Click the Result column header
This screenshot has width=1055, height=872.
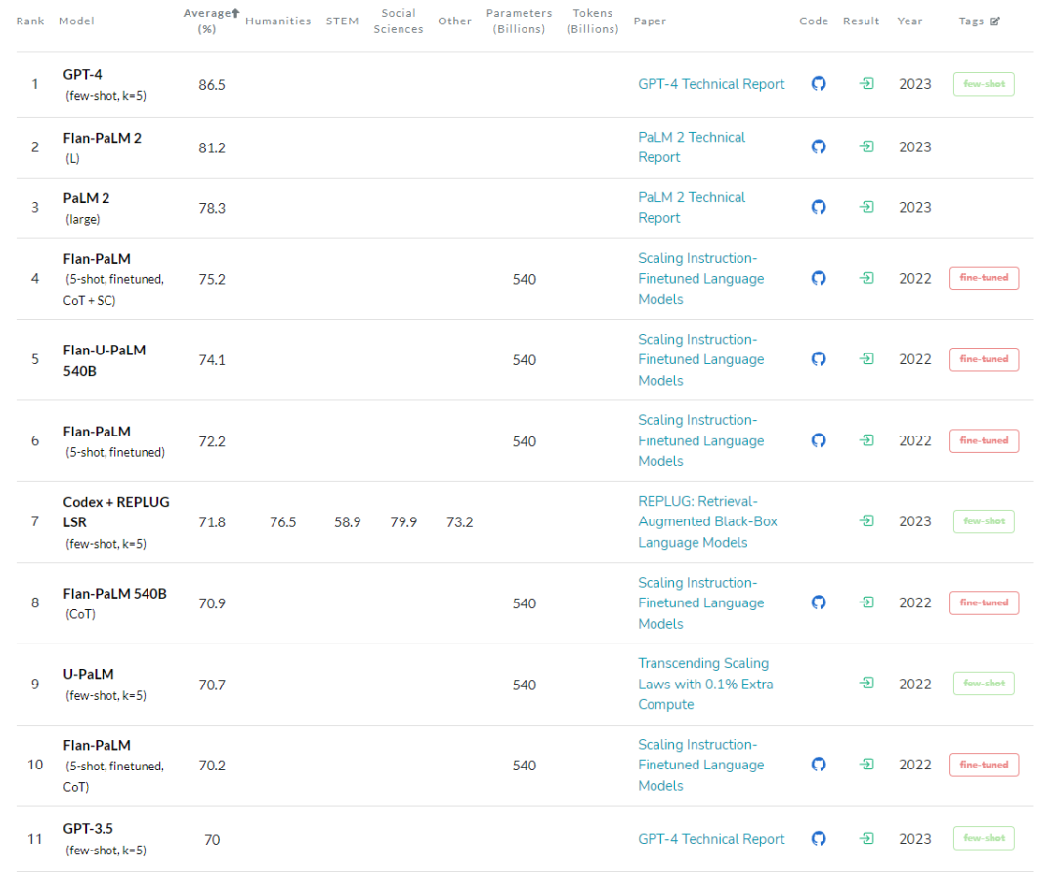point(861,21)
